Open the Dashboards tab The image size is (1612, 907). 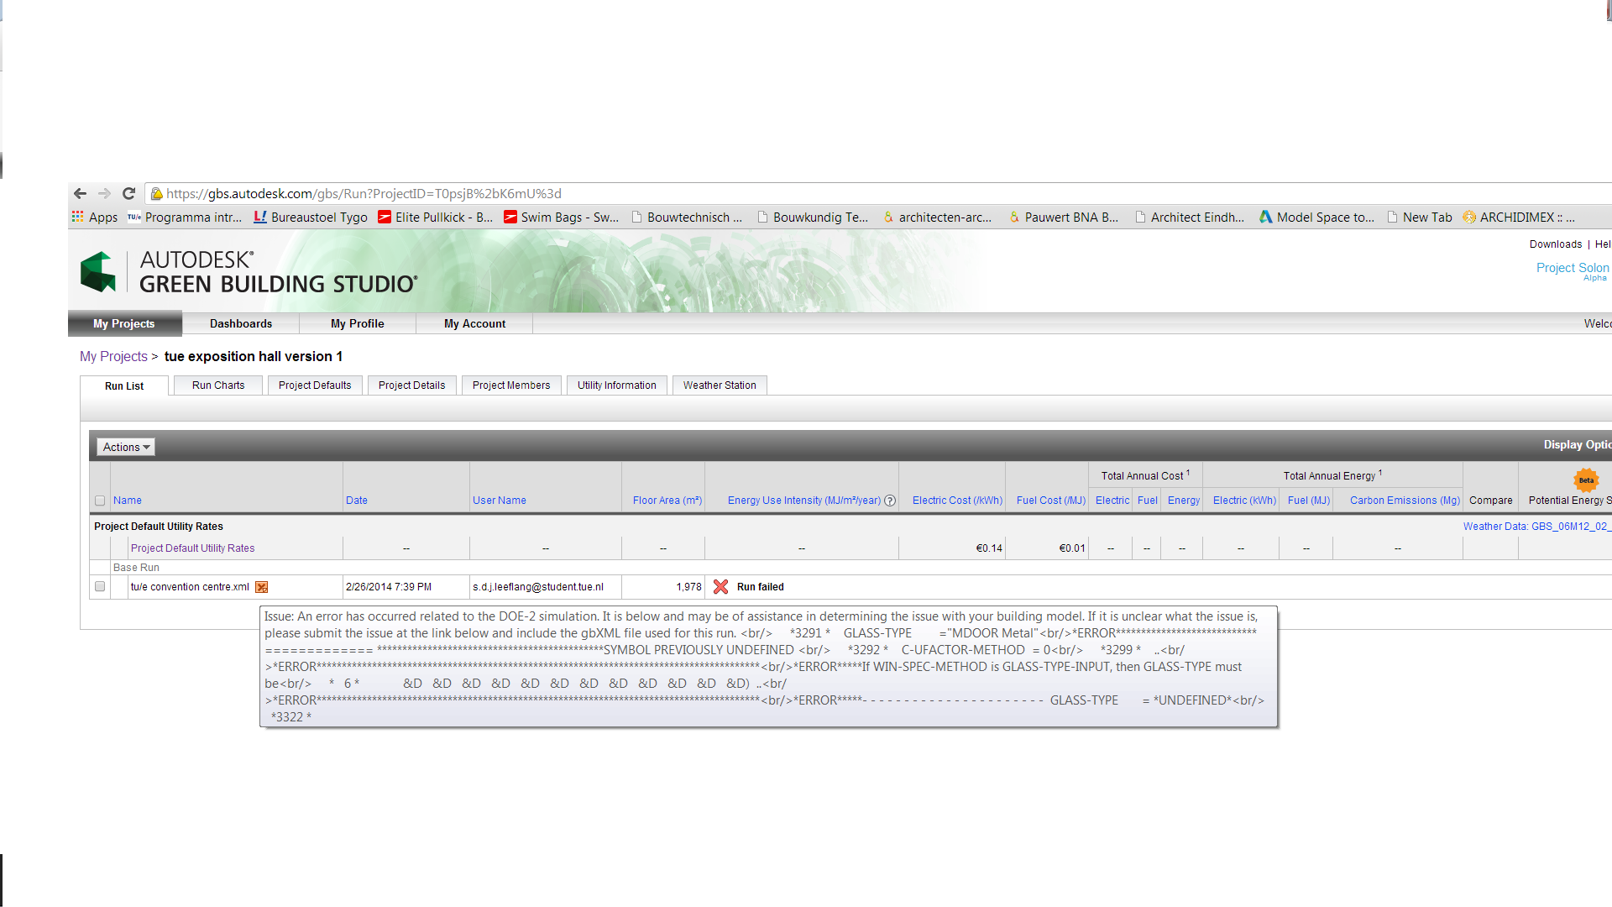coord(241,323)
